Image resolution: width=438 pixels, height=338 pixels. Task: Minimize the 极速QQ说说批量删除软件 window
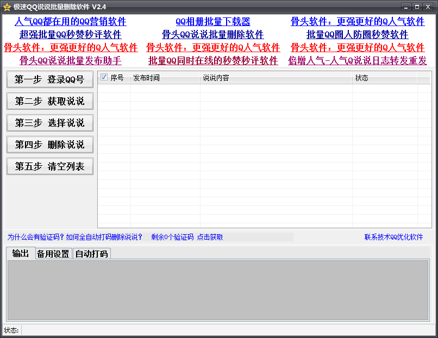[x=406, y=7]
